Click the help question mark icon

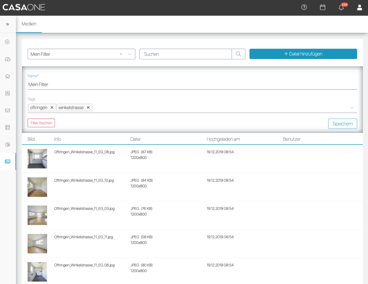[x=304, y=7]
